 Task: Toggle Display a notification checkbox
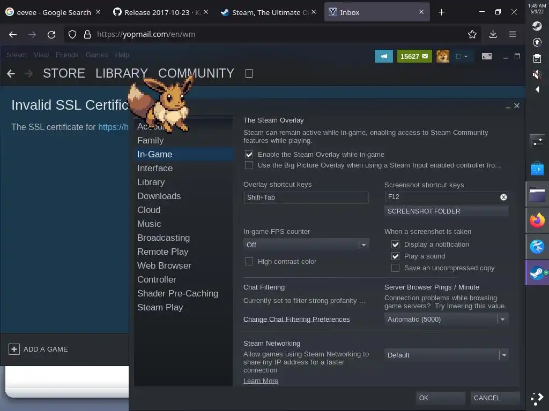click(x=395, y=244)
